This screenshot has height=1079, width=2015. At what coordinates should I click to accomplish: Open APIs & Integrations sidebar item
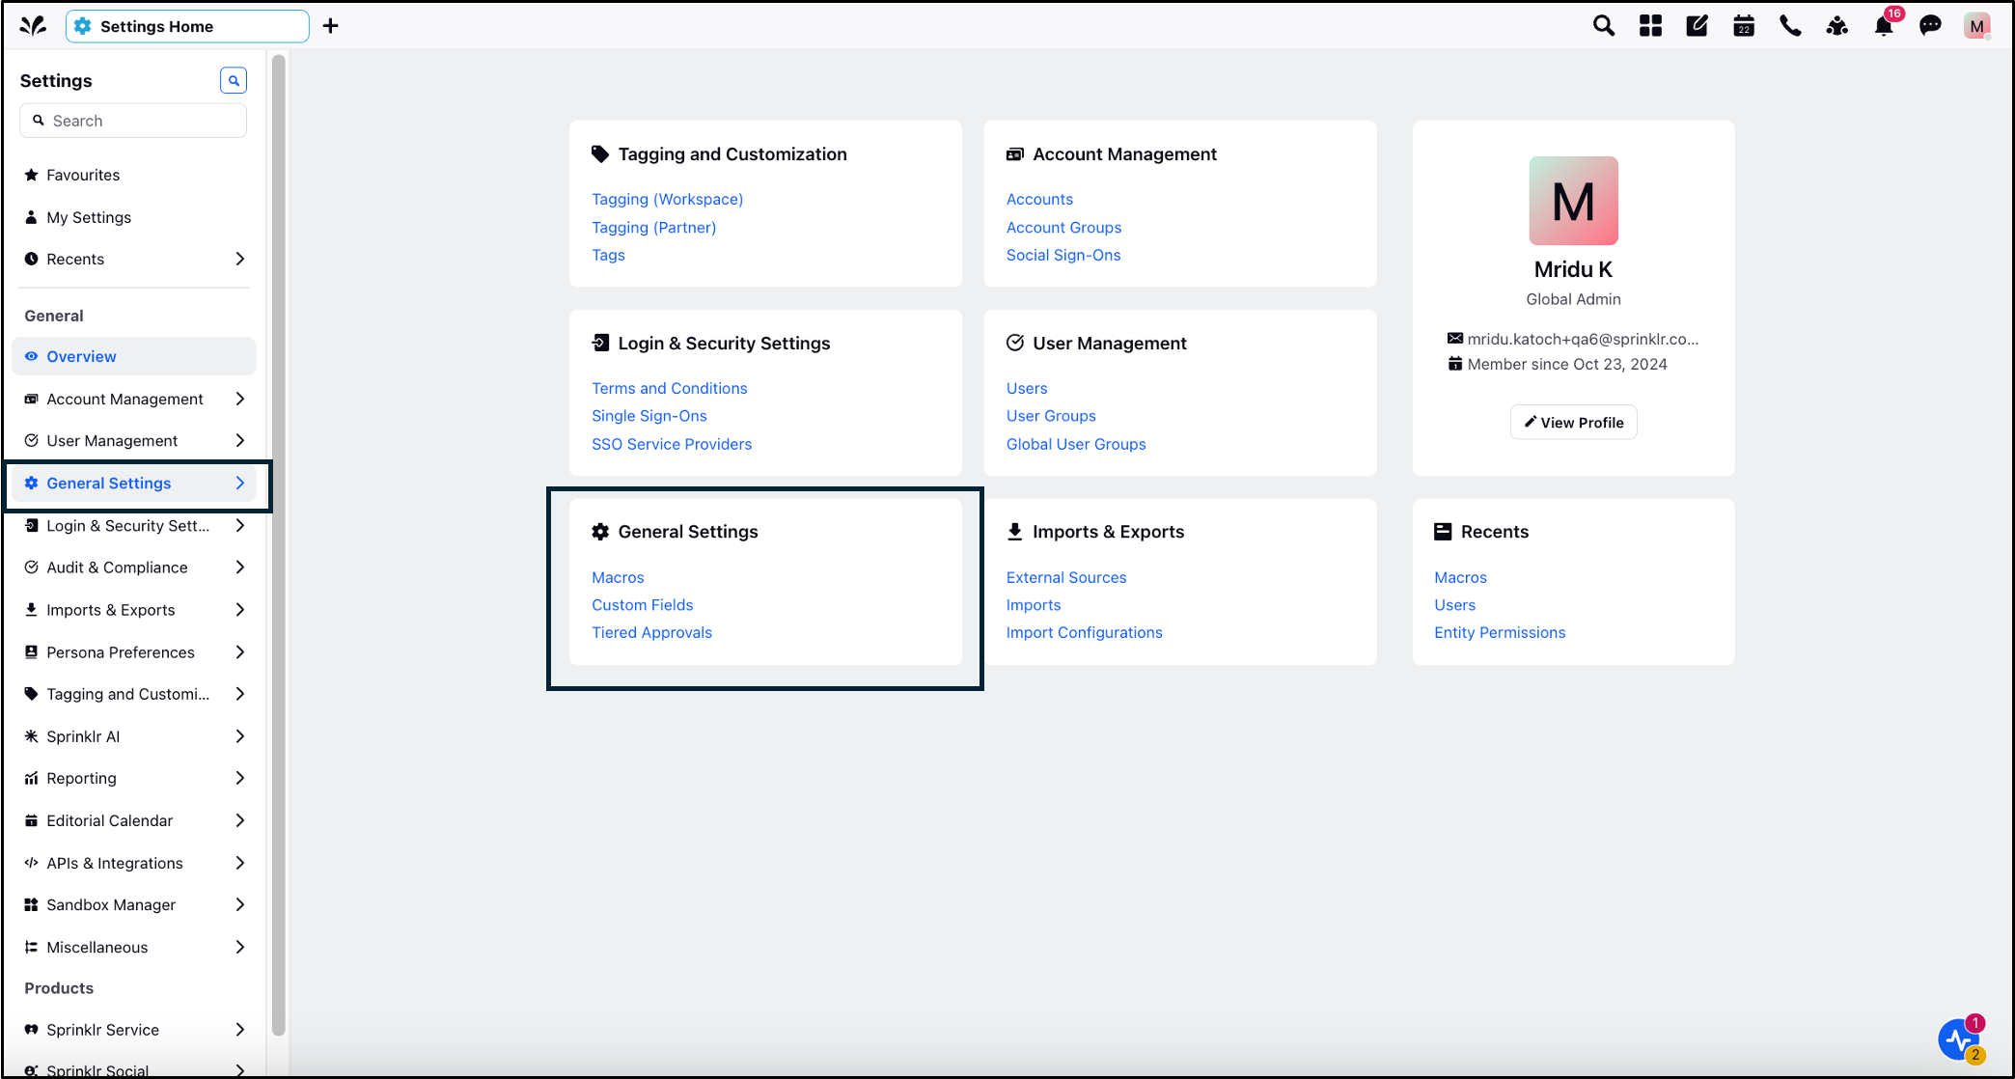pos(134,863)
